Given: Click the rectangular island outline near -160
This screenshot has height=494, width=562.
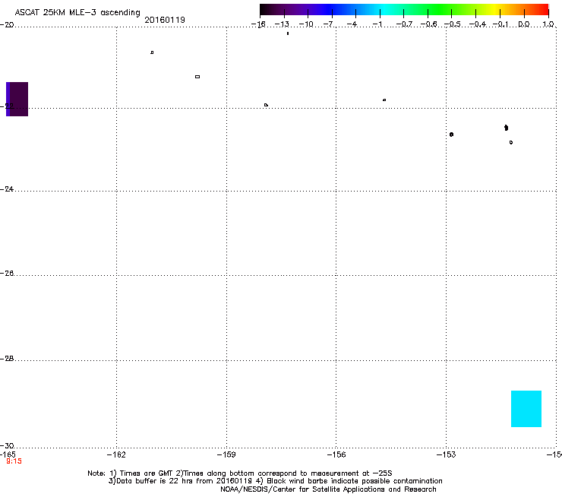Looking at the screenshot, I should coord(197,77).
